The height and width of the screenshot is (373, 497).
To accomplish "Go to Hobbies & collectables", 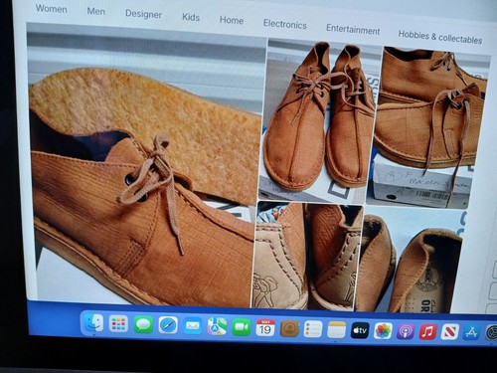I will pyautogui.click(x=440, y=37).
